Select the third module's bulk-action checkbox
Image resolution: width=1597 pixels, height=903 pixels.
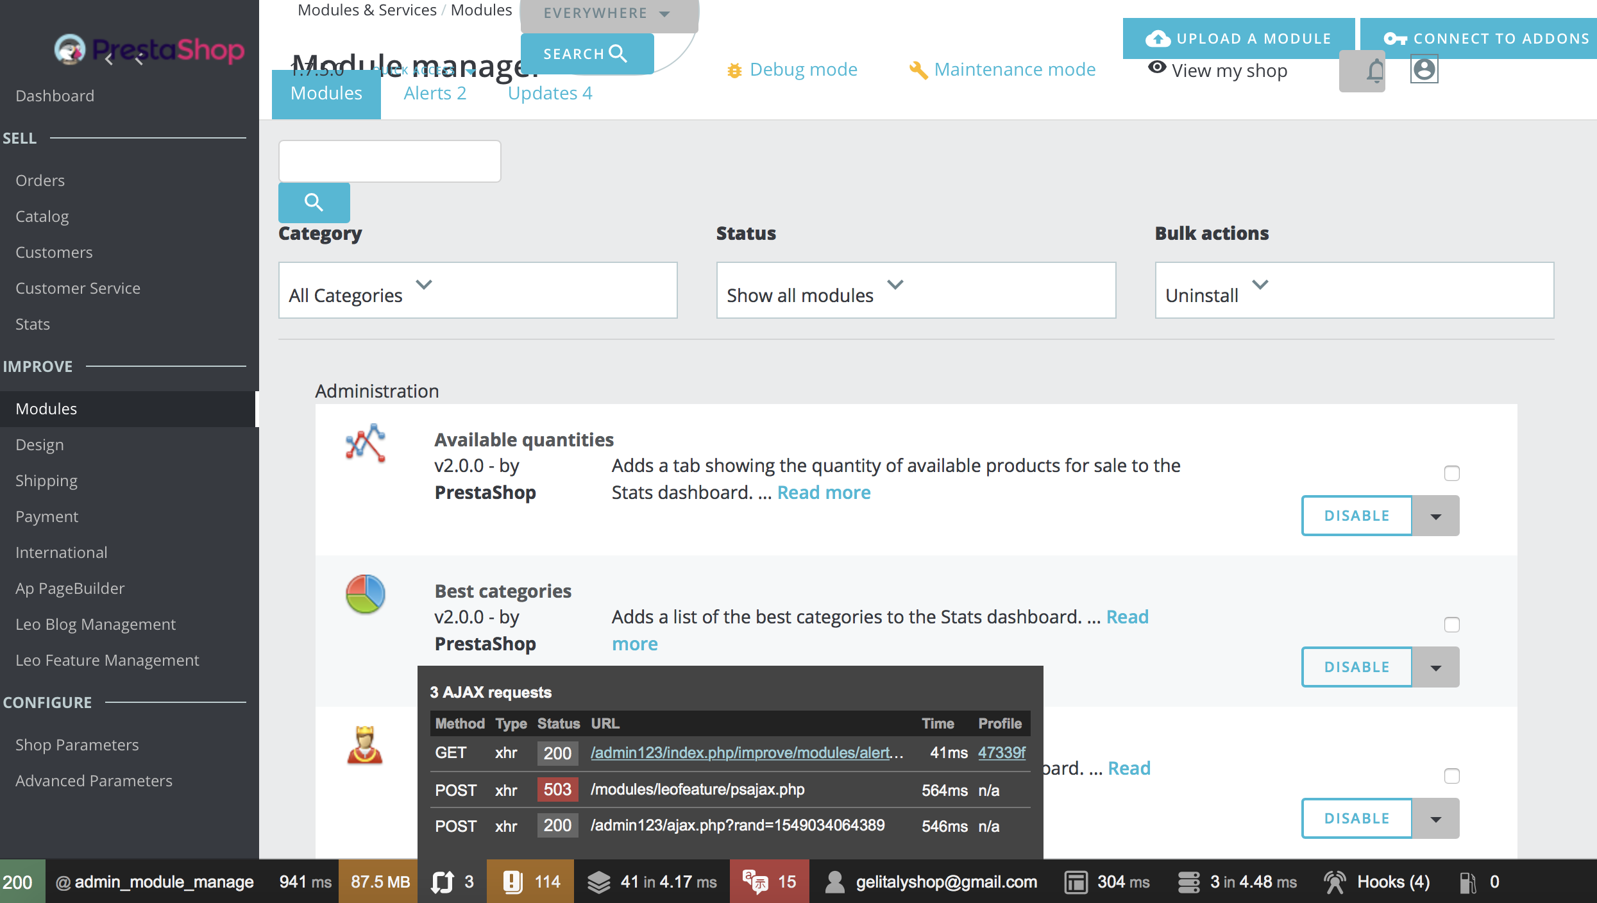tap(1452, 775)
